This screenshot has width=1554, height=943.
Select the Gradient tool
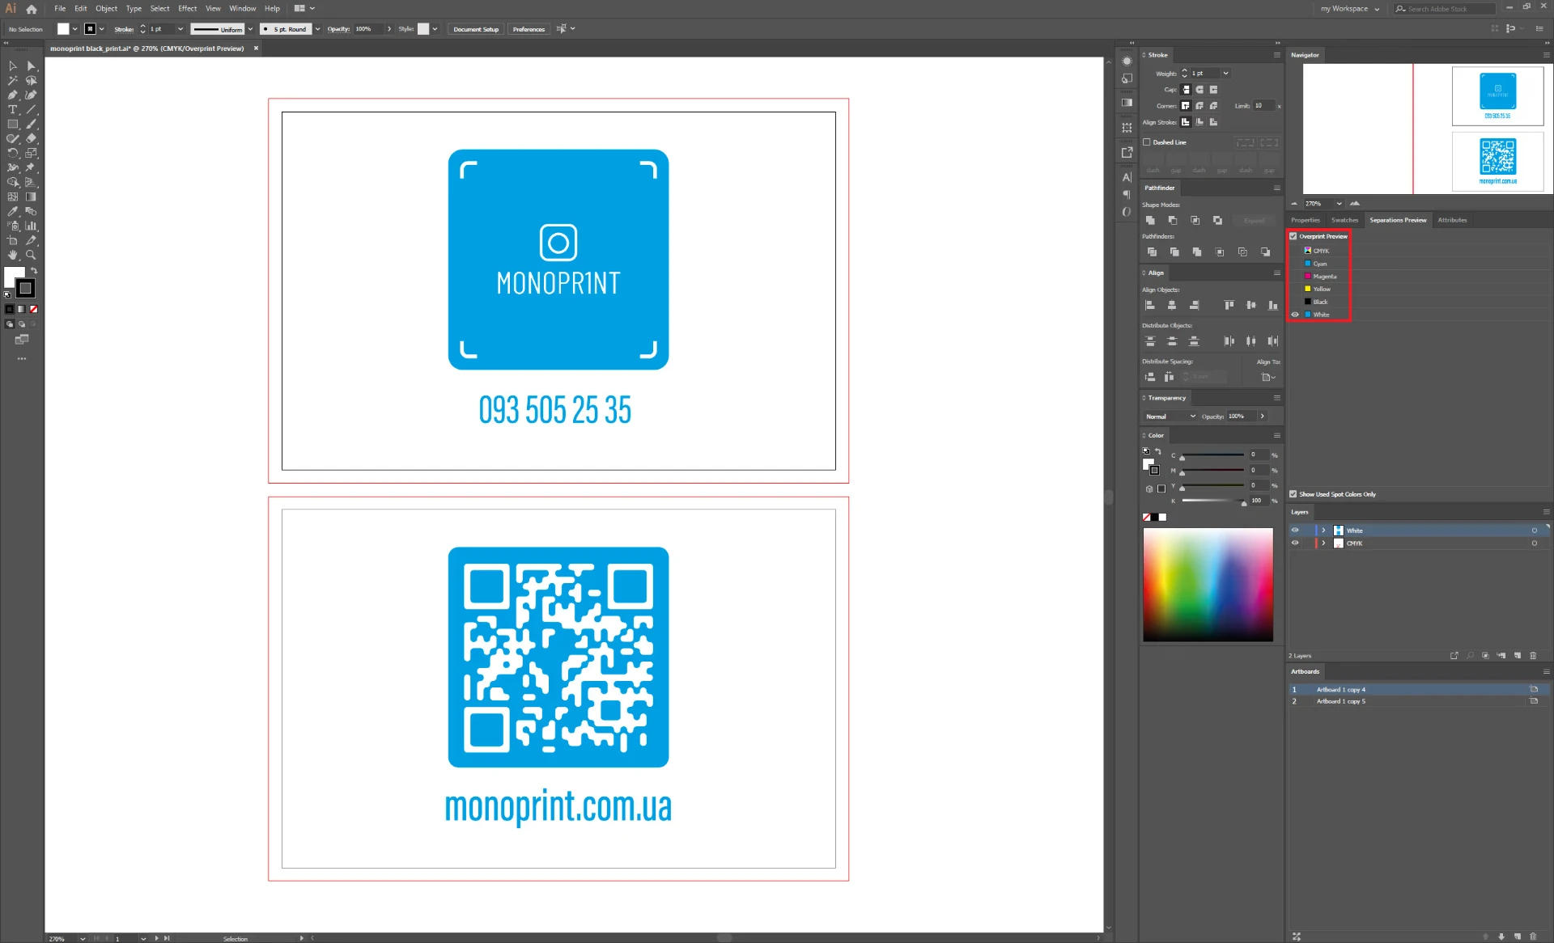tap(32, 197)
